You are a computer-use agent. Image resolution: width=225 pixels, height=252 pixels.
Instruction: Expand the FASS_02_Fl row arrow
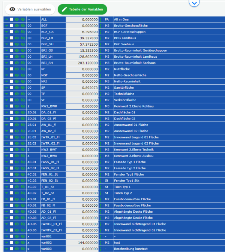6,168
